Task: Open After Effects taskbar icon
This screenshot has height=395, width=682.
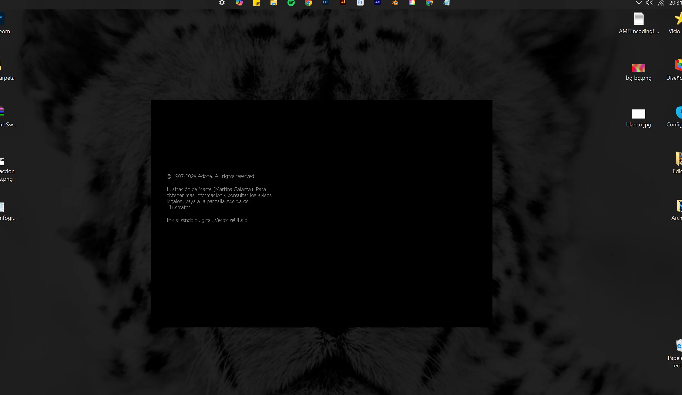Action: tap(377, 2)
